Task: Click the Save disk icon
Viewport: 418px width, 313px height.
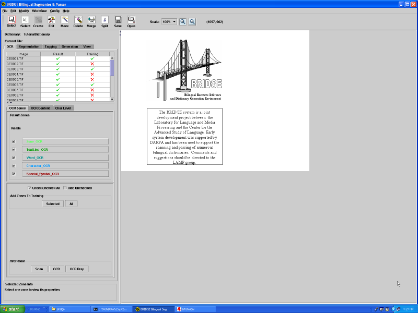Action: tap(118, 20)
